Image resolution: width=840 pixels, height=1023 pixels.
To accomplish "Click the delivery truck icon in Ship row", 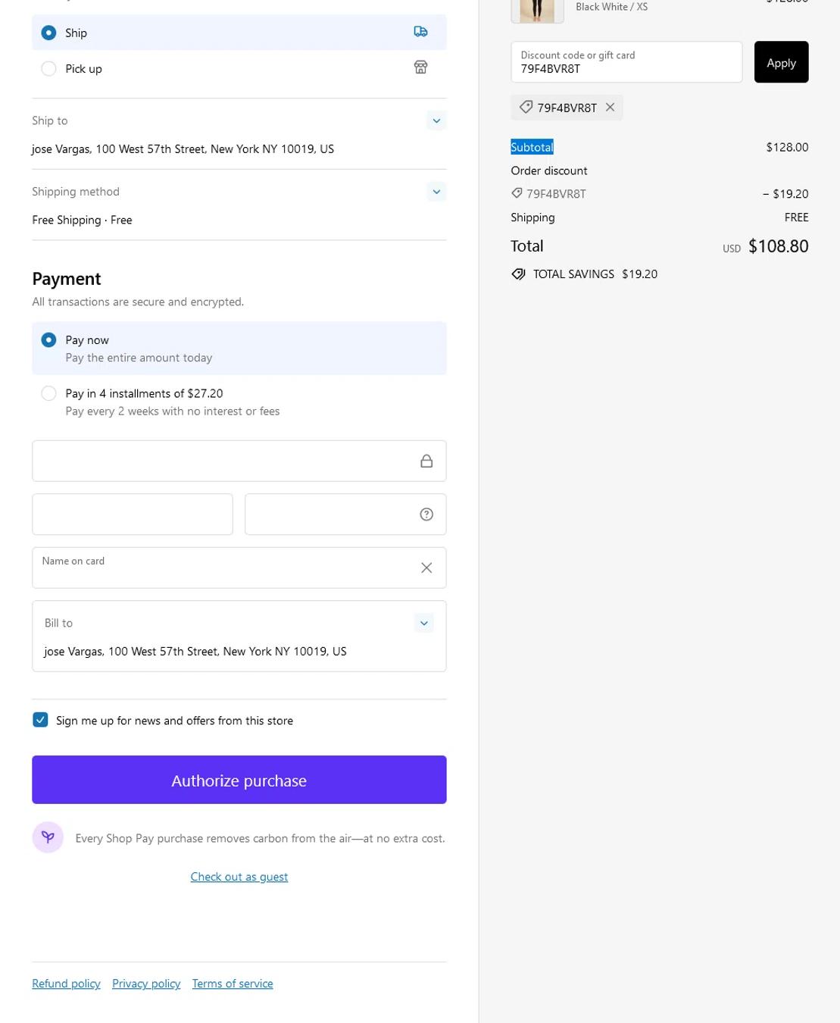I will (420, 32).
